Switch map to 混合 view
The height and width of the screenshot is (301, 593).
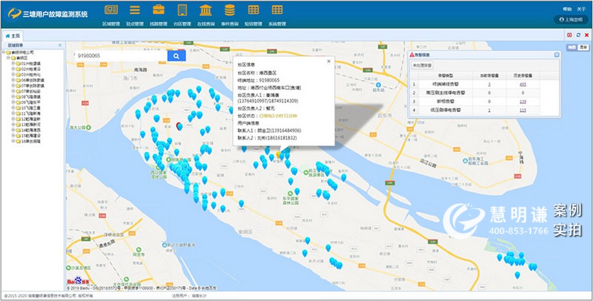[583, 48]
